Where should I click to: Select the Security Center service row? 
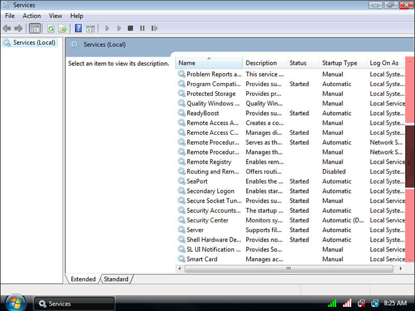coord(207,220)
